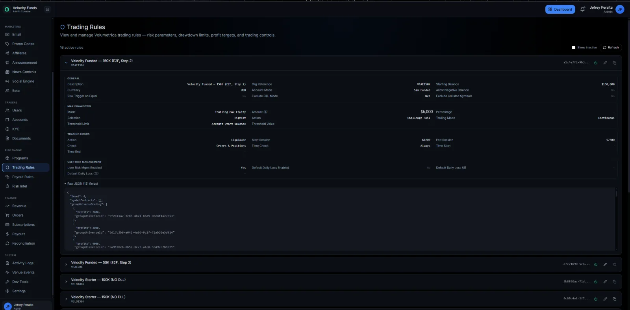Expand the Velocity Starter 150K rule
Image resolution: width=630 pixels, height=310 pixels.
point(66,299)
